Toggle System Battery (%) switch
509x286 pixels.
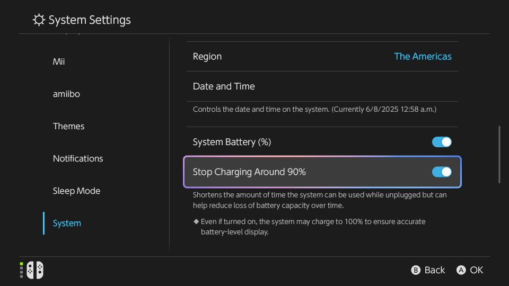pos(442,142)
